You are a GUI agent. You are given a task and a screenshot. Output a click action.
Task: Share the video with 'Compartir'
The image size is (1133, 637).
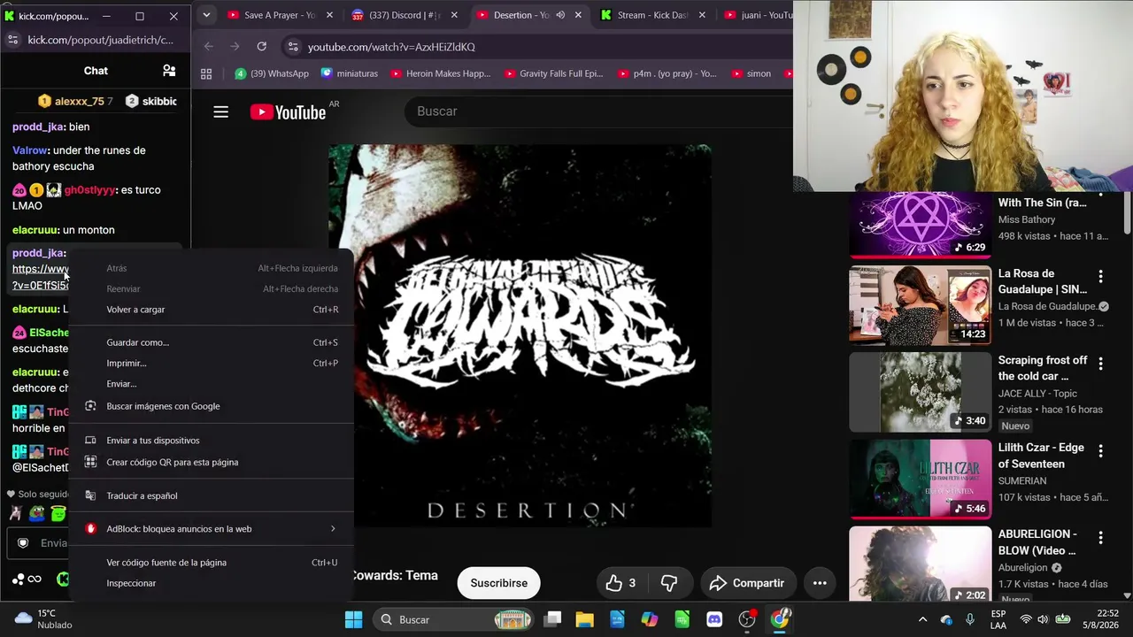[x=747, y=583]
